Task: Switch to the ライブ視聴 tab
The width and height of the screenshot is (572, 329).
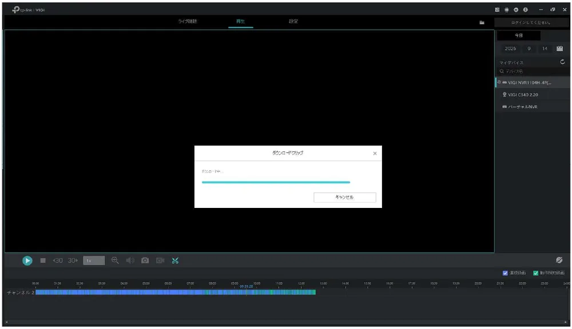Action: (188, 21)
